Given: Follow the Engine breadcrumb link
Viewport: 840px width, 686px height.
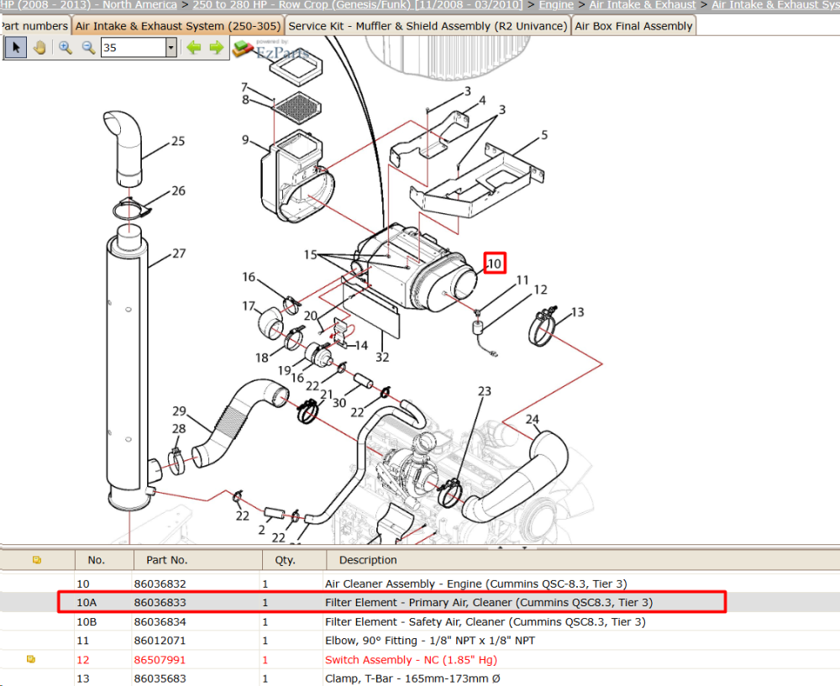Looking at the screenshot, I should coord(556,5).
